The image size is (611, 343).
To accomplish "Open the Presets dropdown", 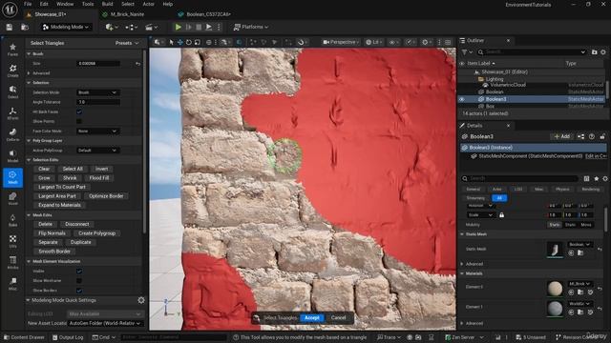I will pyautogui.click(x=127, y=43).
